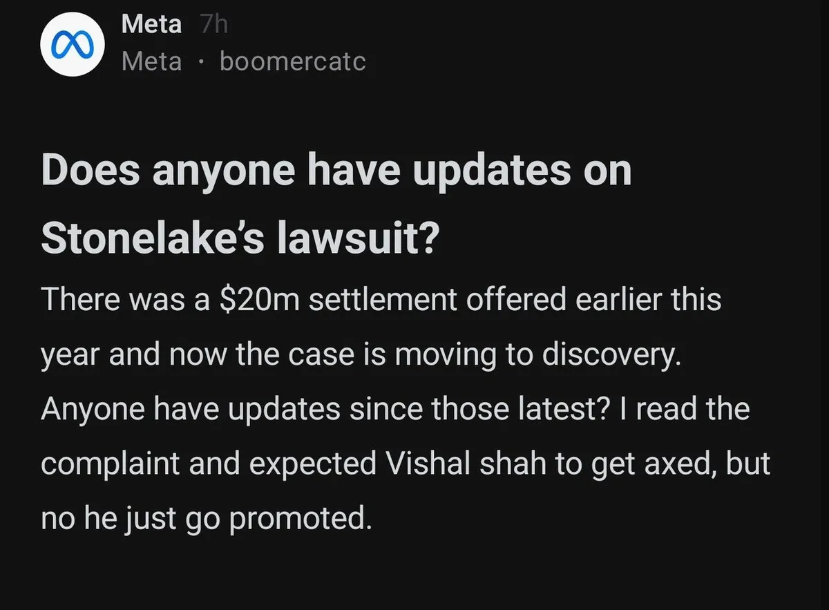Click the dot separator before boomercatc
Screen dimensions: 829x610
coord(200,63)
